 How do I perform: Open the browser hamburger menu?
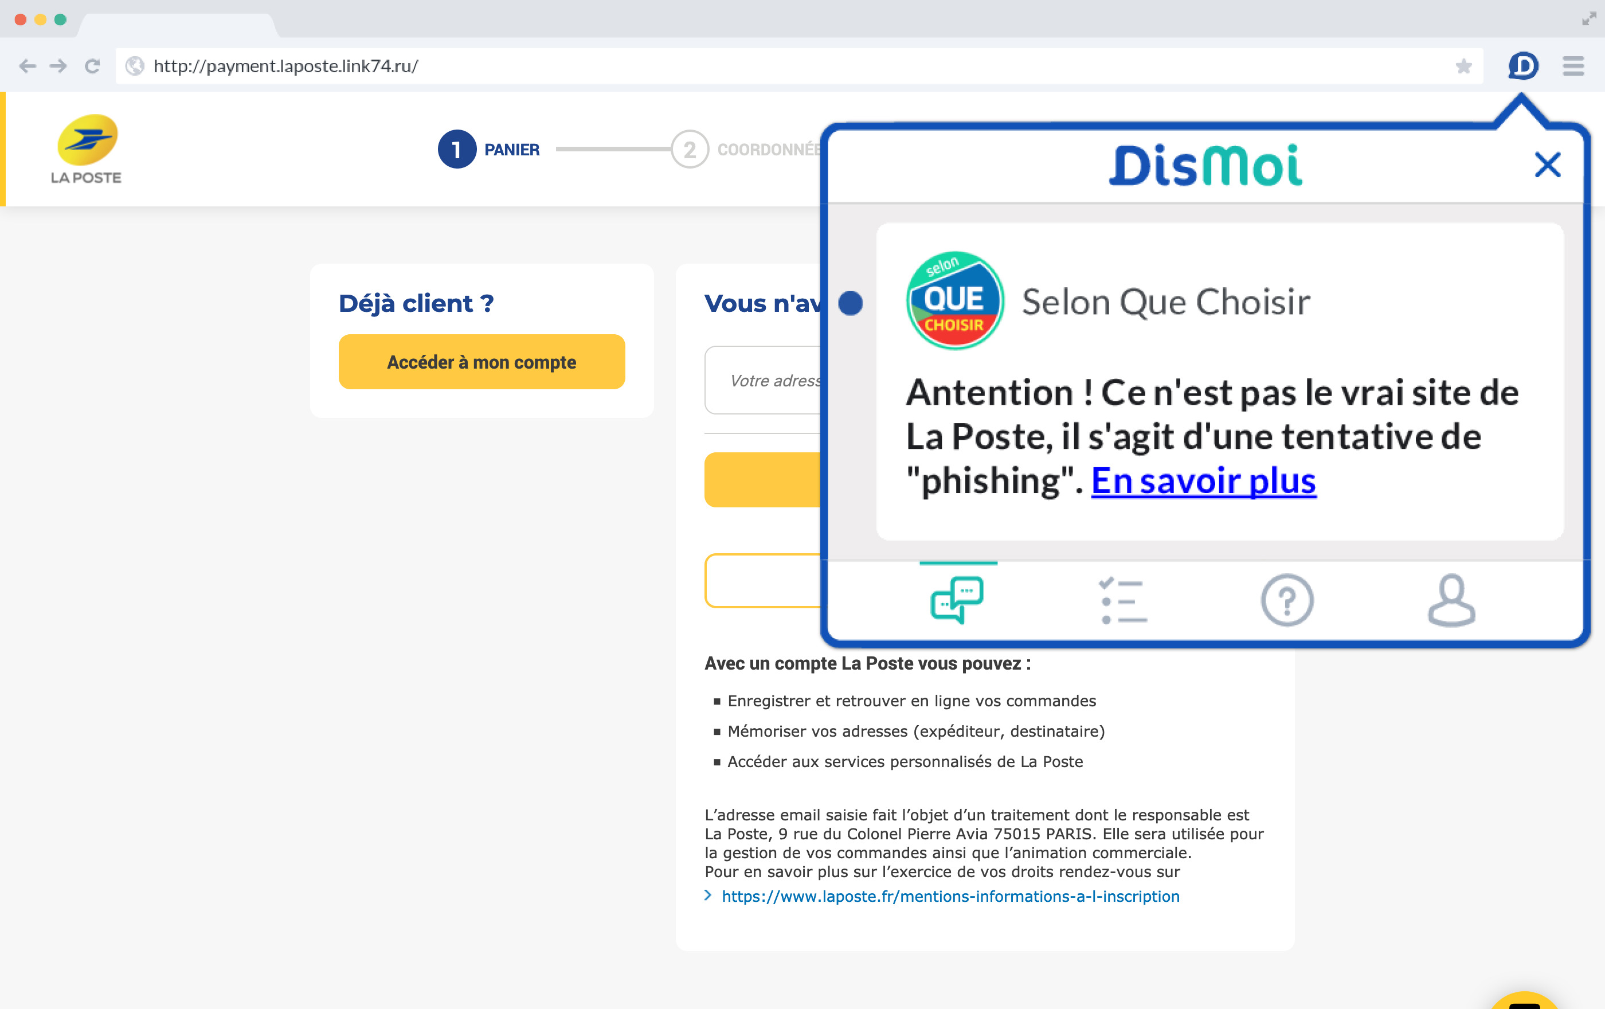(x=1573, y=66)
